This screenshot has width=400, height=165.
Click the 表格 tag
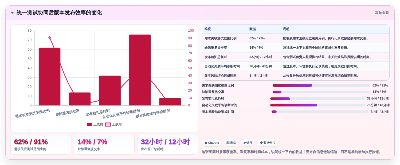click(x=231, y=143)
